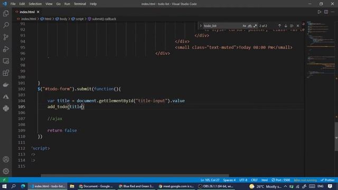This screenshot has height=190, width=338.
Task: Open the html breadcrumb dropdown
Action: click(x=46, y=19)
